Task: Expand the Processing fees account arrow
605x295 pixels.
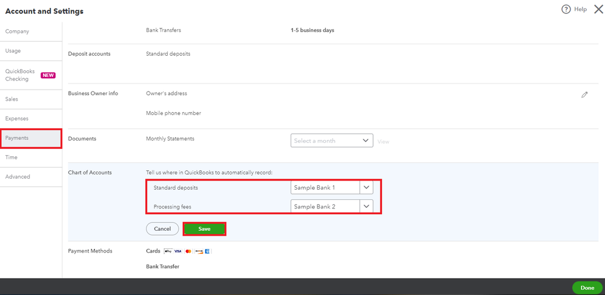Action: pyautogui.click(x=366, y=207)
